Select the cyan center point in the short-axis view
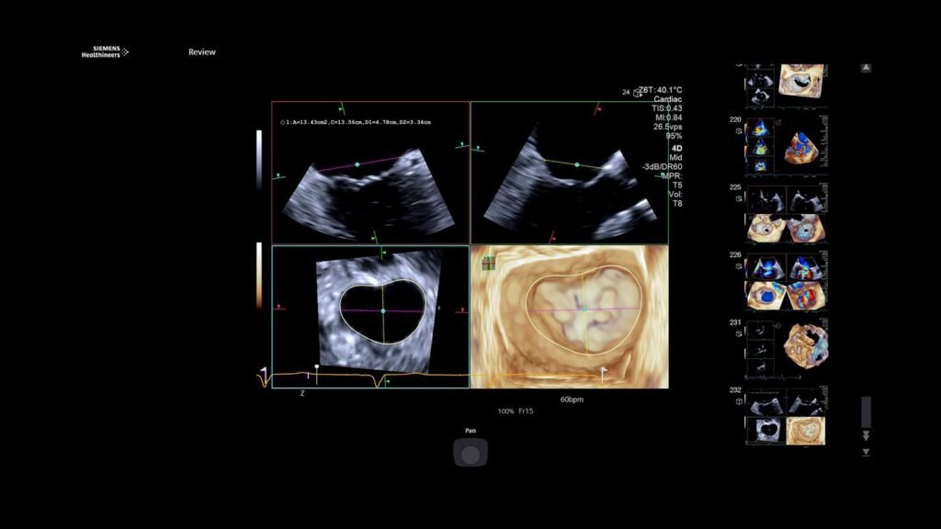941x529 pixels. [x=383, y=311]
